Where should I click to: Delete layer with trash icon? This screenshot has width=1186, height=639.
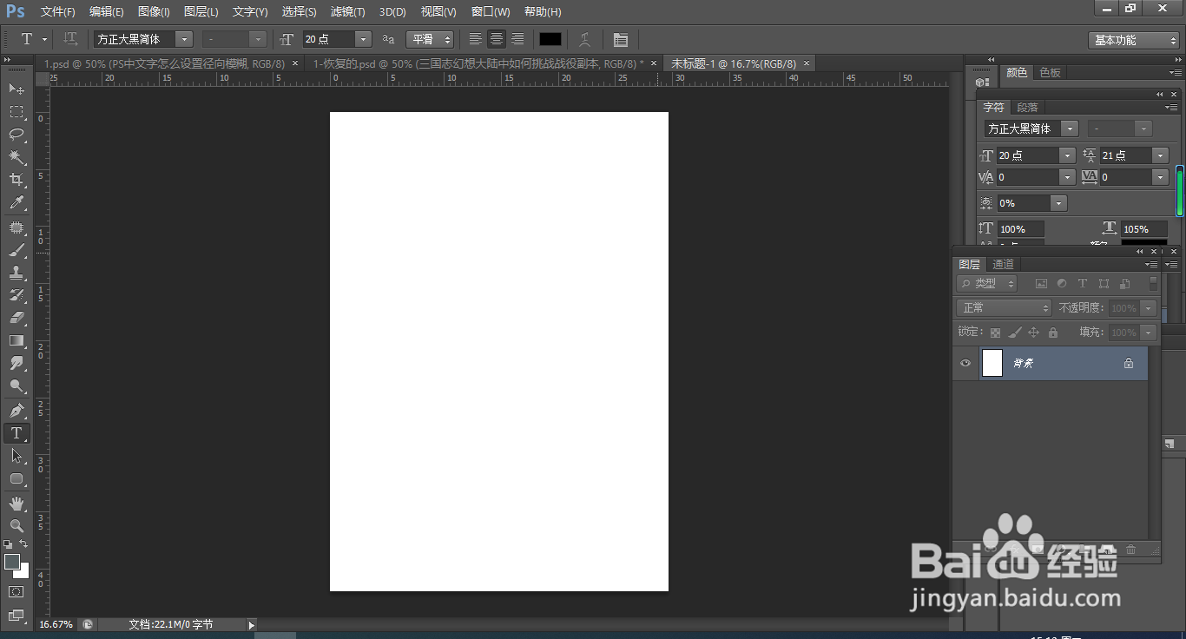(1130, 550)
